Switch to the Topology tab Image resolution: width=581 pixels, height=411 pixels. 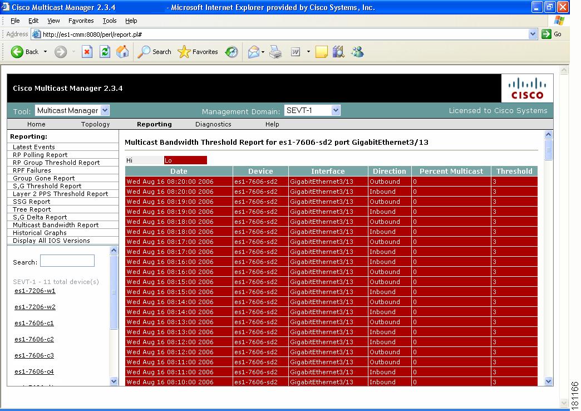pyautogui.click(x=96, y=124)
